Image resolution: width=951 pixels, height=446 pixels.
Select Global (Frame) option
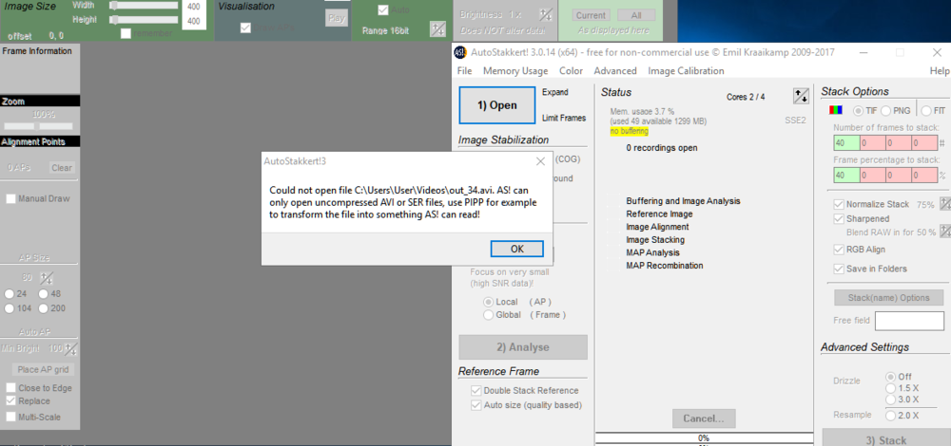point(488,315)
